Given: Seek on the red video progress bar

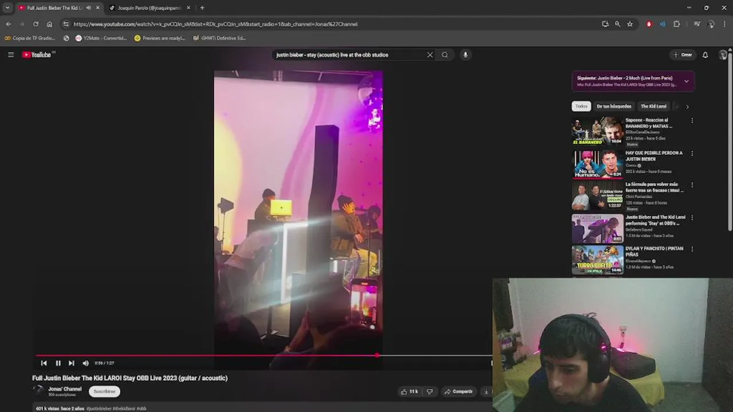Looking at the screenshot, I should coord(263,355).
